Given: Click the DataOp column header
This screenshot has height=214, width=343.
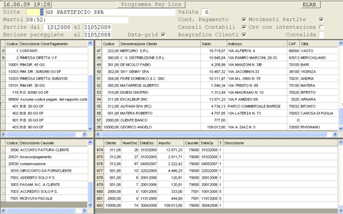Looking at the screenshot, I should [x=209, y=143].
